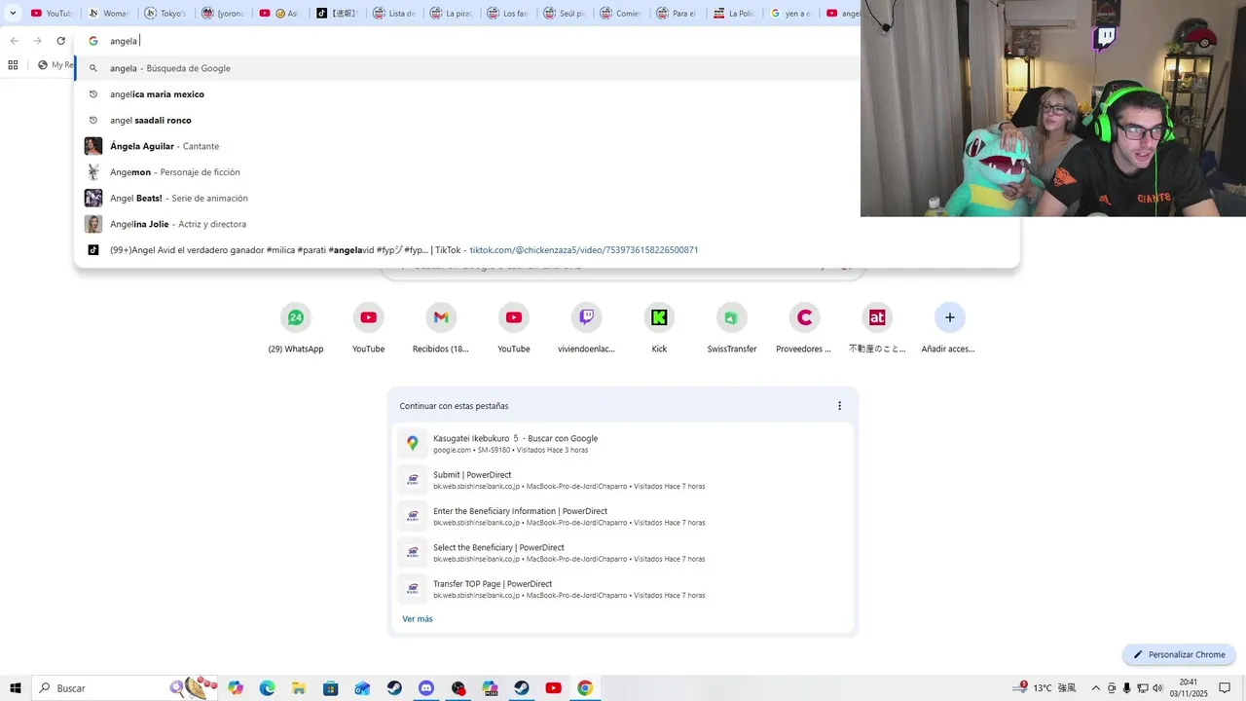This screenshot has width=1246, height=701.
Task: Choose 'angelica maria mexico' suggestion
Action: coord(467,94)
